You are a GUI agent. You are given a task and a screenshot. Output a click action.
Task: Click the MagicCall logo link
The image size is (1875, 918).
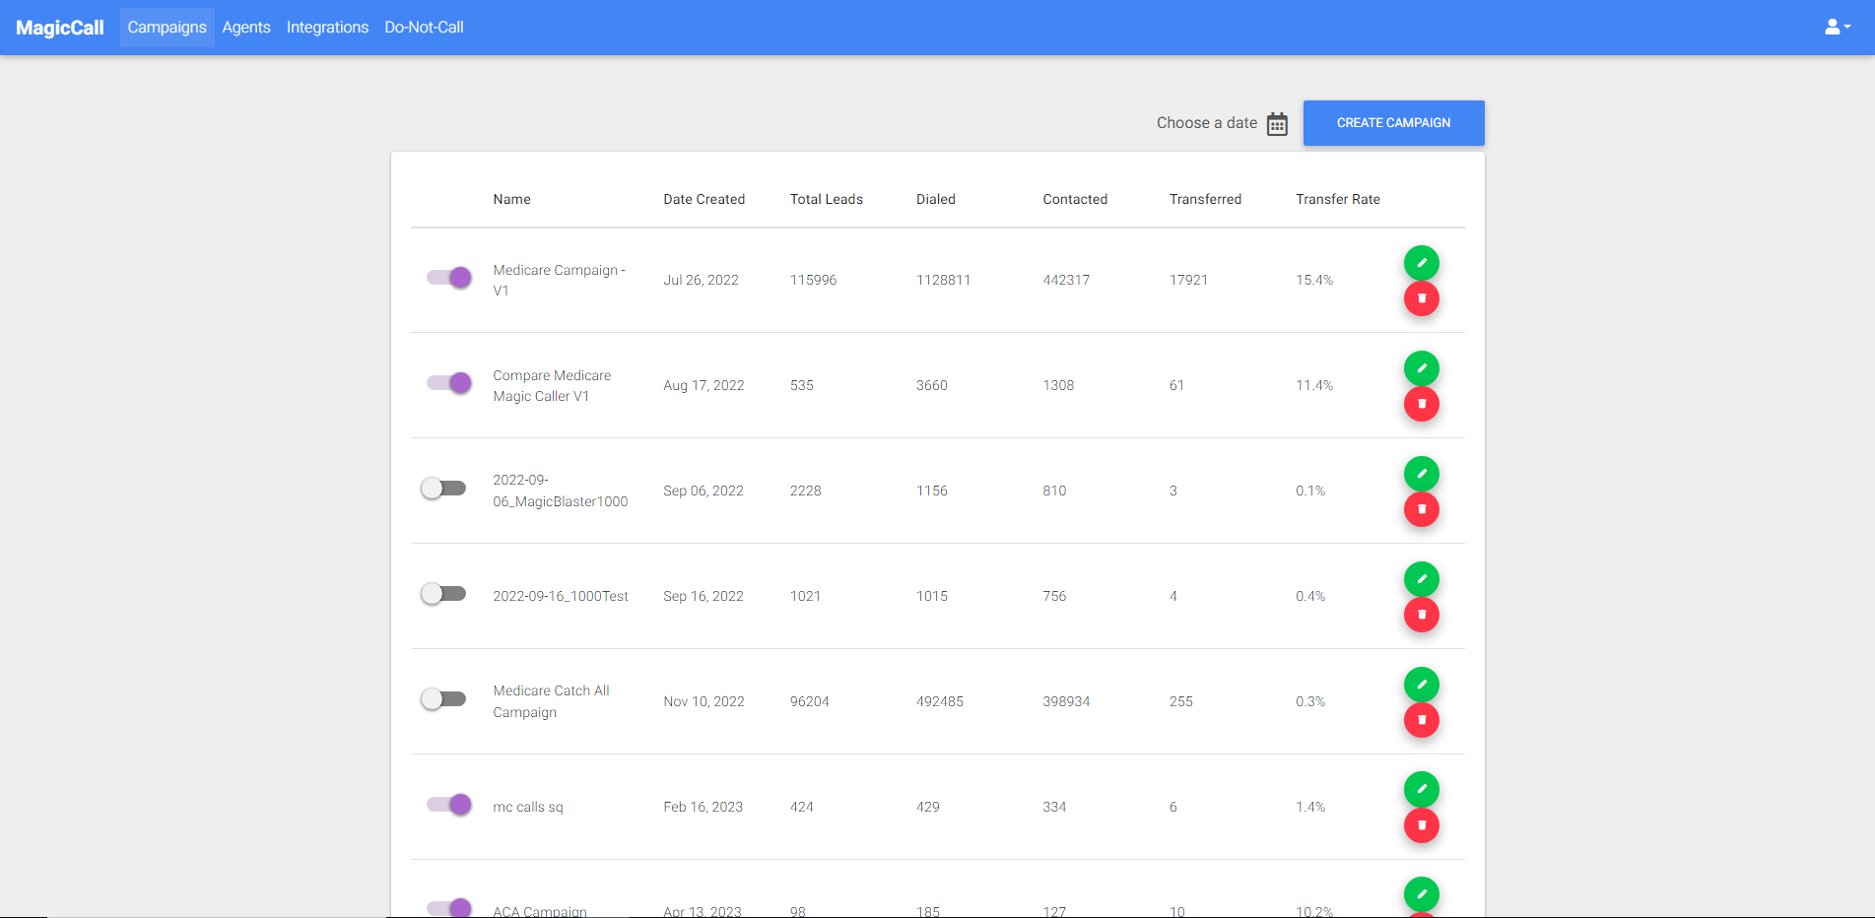coord(60,28)
